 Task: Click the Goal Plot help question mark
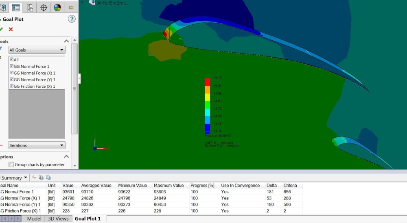(x=72, y=19)
